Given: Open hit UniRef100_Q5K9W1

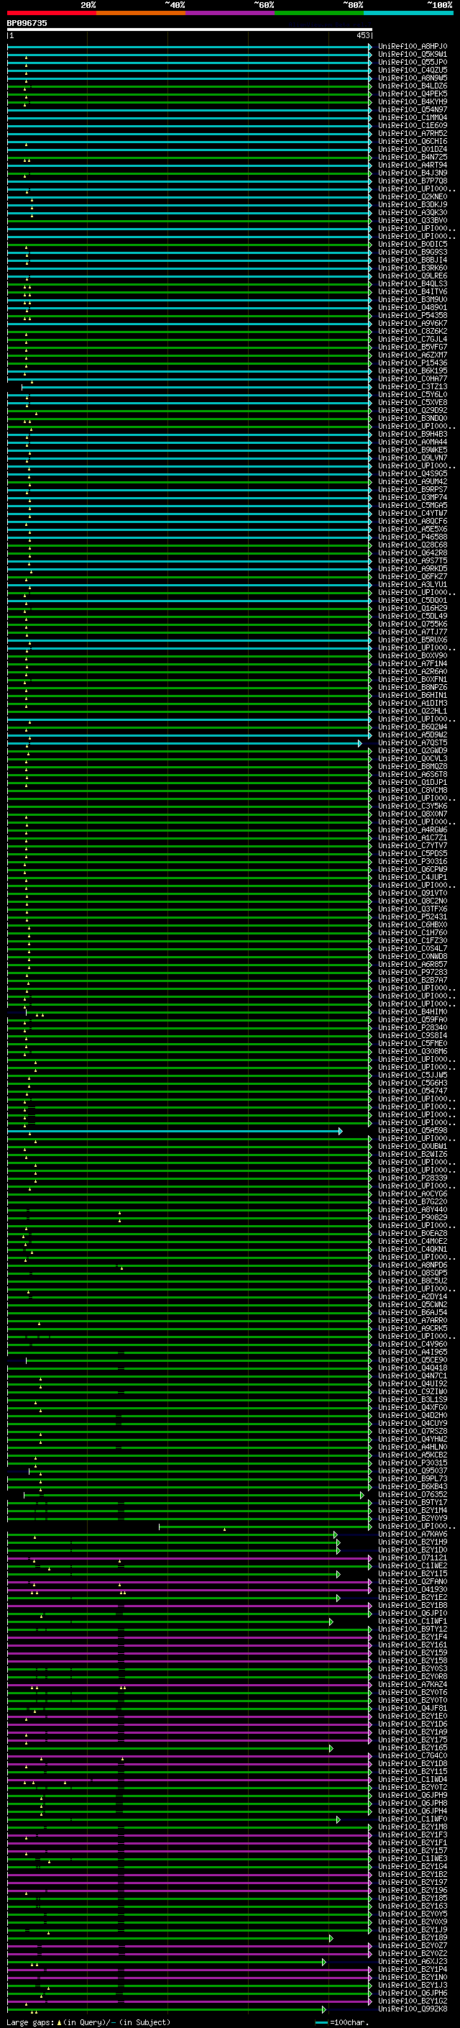Looking at the screenshot, I should [x=412, y=55].
